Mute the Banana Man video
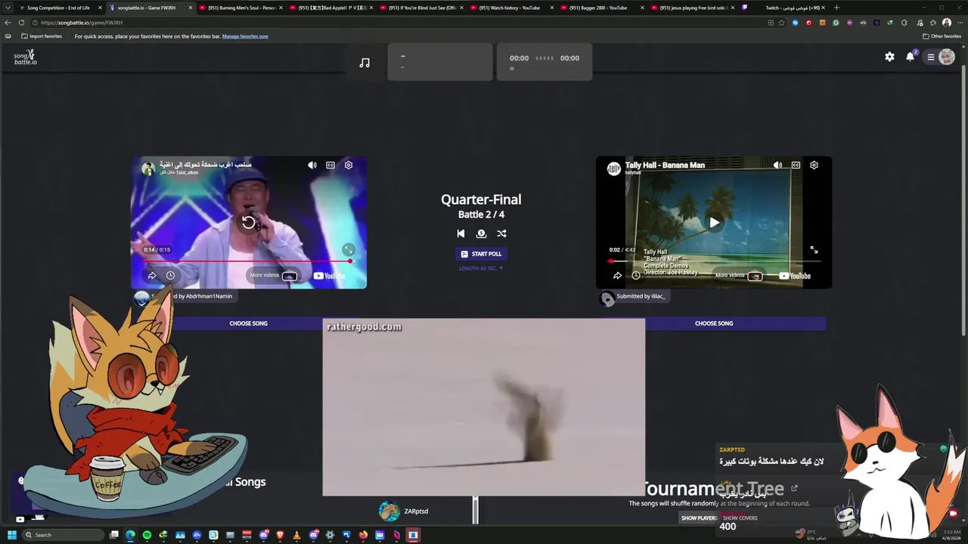This screenshot has width=968, height=544. (x=777, y=165)
